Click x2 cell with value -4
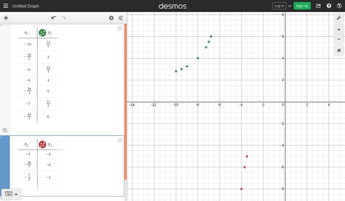This screenshot has height=201, width=345. (x=28, y=154)
